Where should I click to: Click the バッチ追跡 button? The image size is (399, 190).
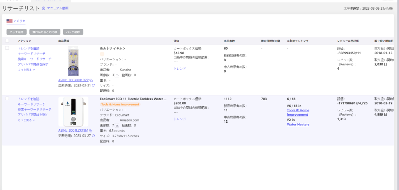pos(17,32)
